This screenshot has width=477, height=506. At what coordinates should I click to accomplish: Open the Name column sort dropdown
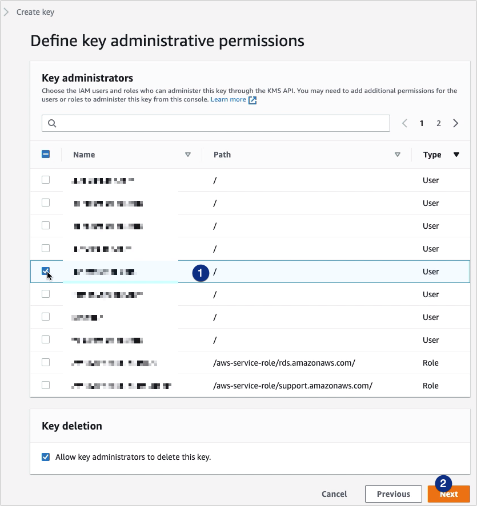point(187,155)
